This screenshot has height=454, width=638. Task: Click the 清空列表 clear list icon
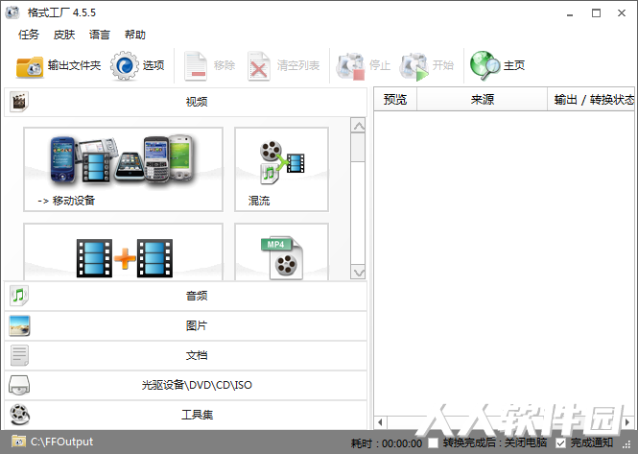(259, 65)
